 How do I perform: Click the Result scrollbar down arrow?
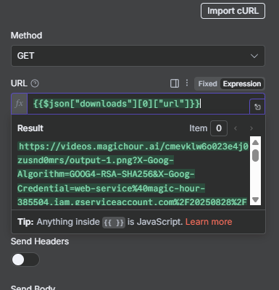(255, 199)
